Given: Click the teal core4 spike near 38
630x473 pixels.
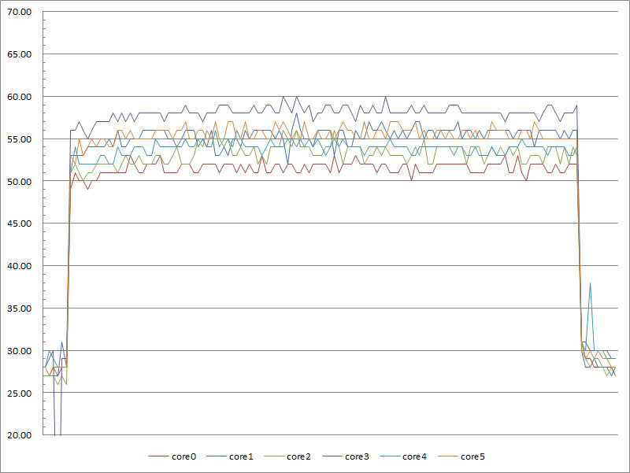Looking at the screenshot, I should [x=590, y=284].
